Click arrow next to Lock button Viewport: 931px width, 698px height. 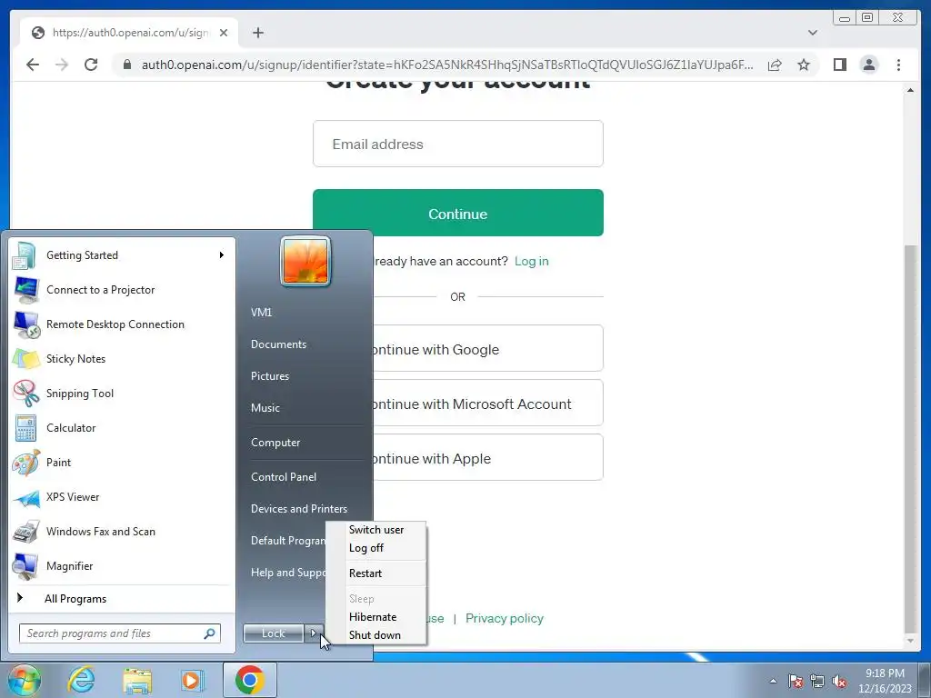click(314, 633)
